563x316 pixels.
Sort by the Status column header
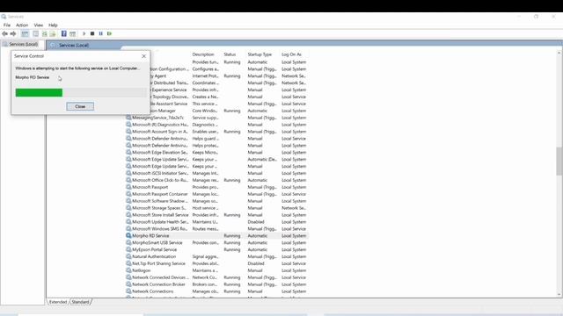pyautogui.click(x=230, y=54)
